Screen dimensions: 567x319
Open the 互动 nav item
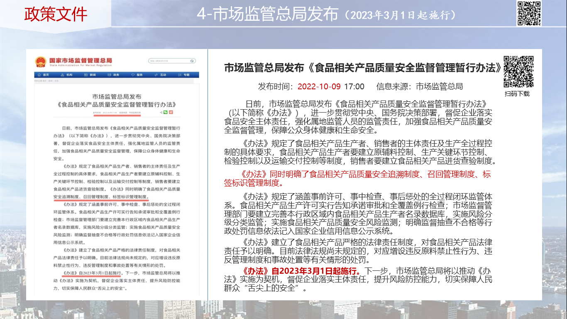[160, 75]
